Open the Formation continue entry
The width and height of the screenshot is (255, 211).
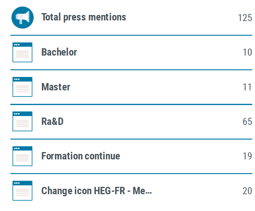[x=81, y=156]
